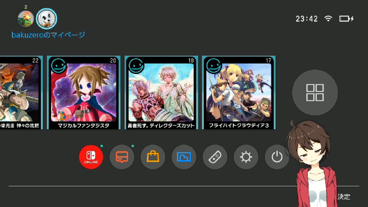Open the Nintendo eShop bag icon
Screen dimensions: 368x207
pos(153,157)
